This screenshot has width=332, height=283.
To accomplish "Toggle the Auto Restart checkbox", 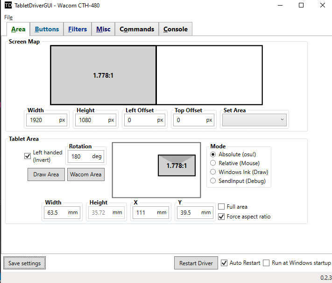I will click(x=224, y=263).
